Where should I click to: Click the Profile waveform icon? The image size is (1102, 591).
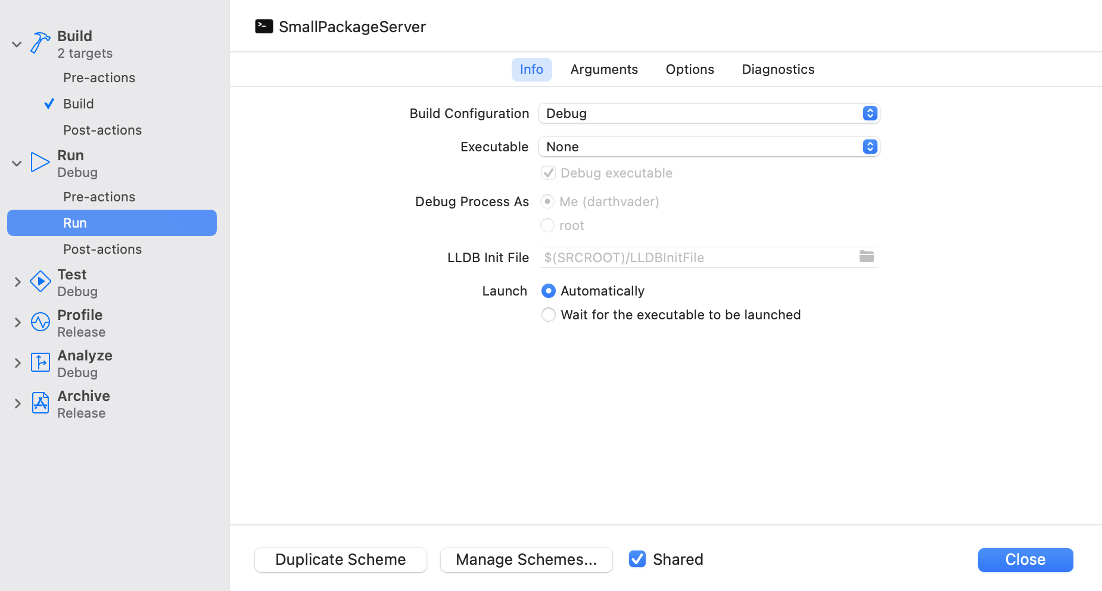click(40, 322)
